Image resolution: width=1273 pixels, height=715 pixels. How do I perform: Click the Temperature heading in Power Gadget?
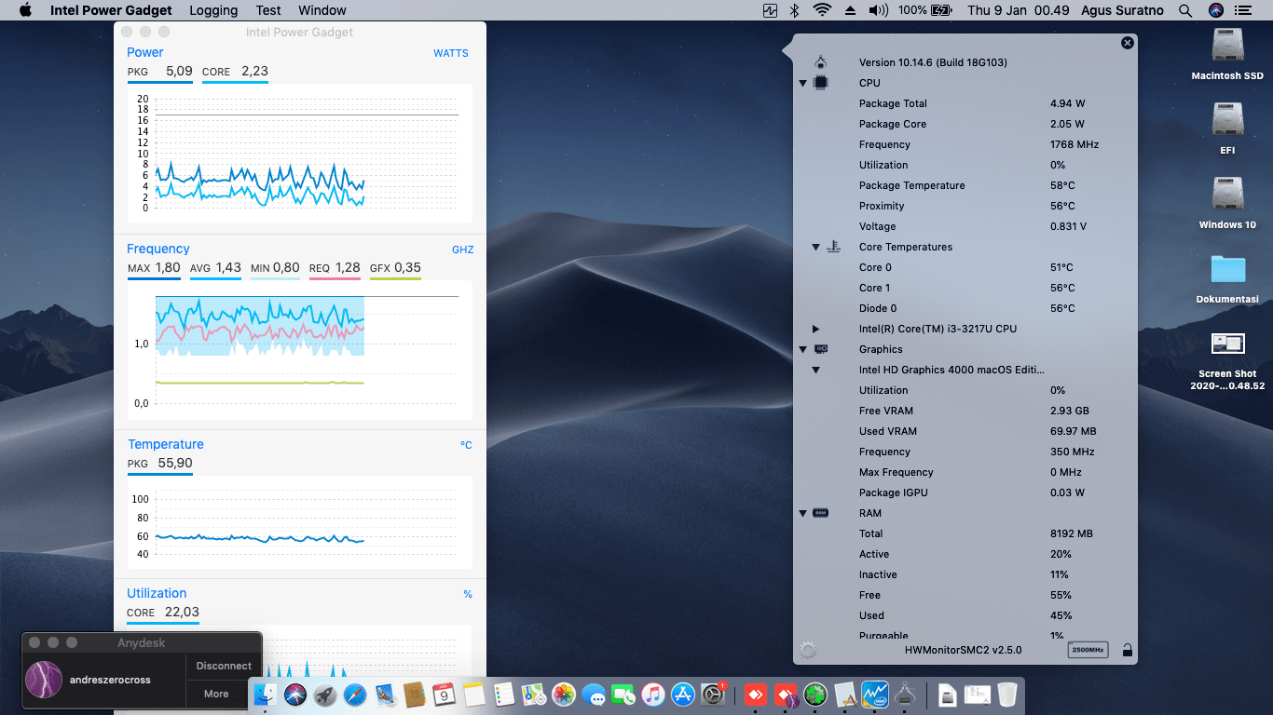tap(166, 444)
